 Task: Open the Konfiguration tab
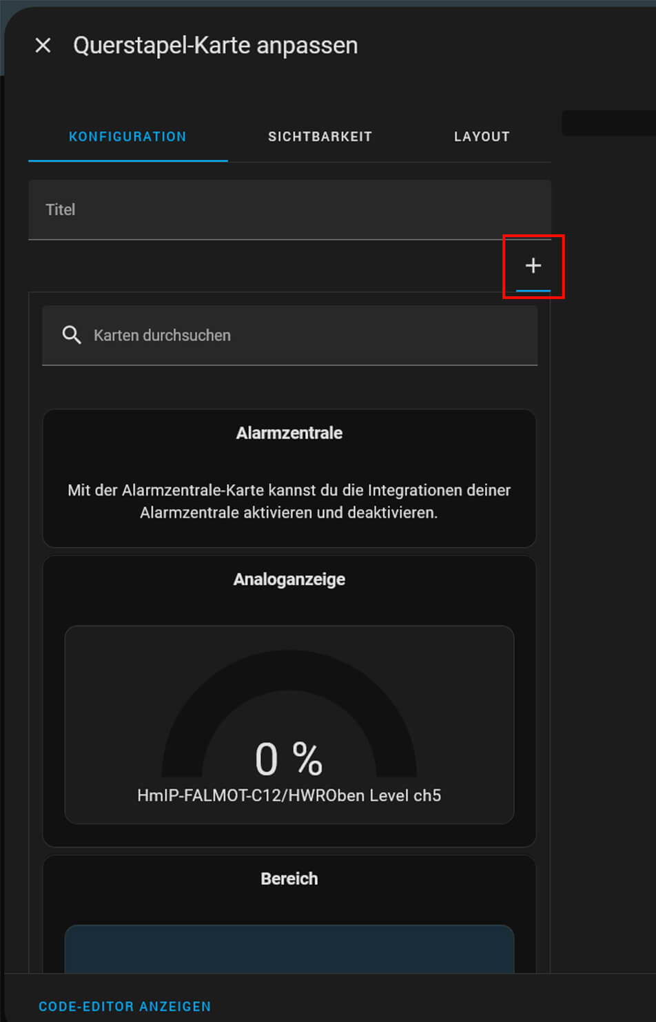(127, 136)
